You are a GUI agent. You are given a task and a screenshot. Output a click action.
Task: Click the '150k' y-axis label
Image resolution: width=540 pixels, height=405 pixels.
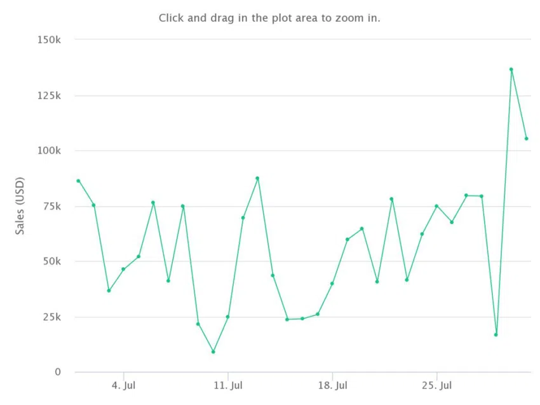click(x=49, y=40)
